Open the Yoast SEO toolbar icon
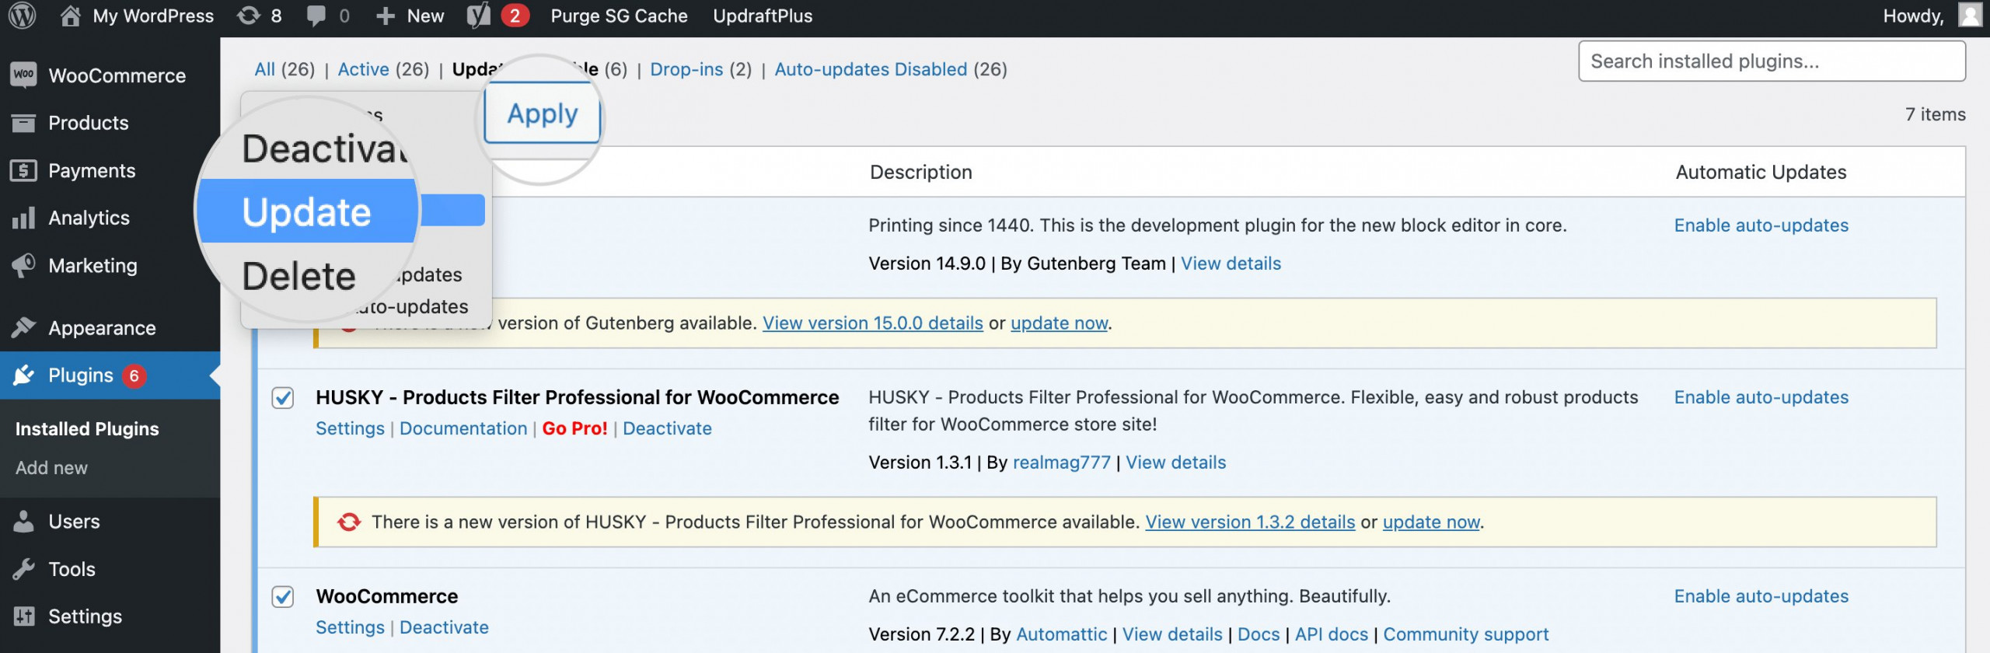1990x653 pixels. (479, 16)
